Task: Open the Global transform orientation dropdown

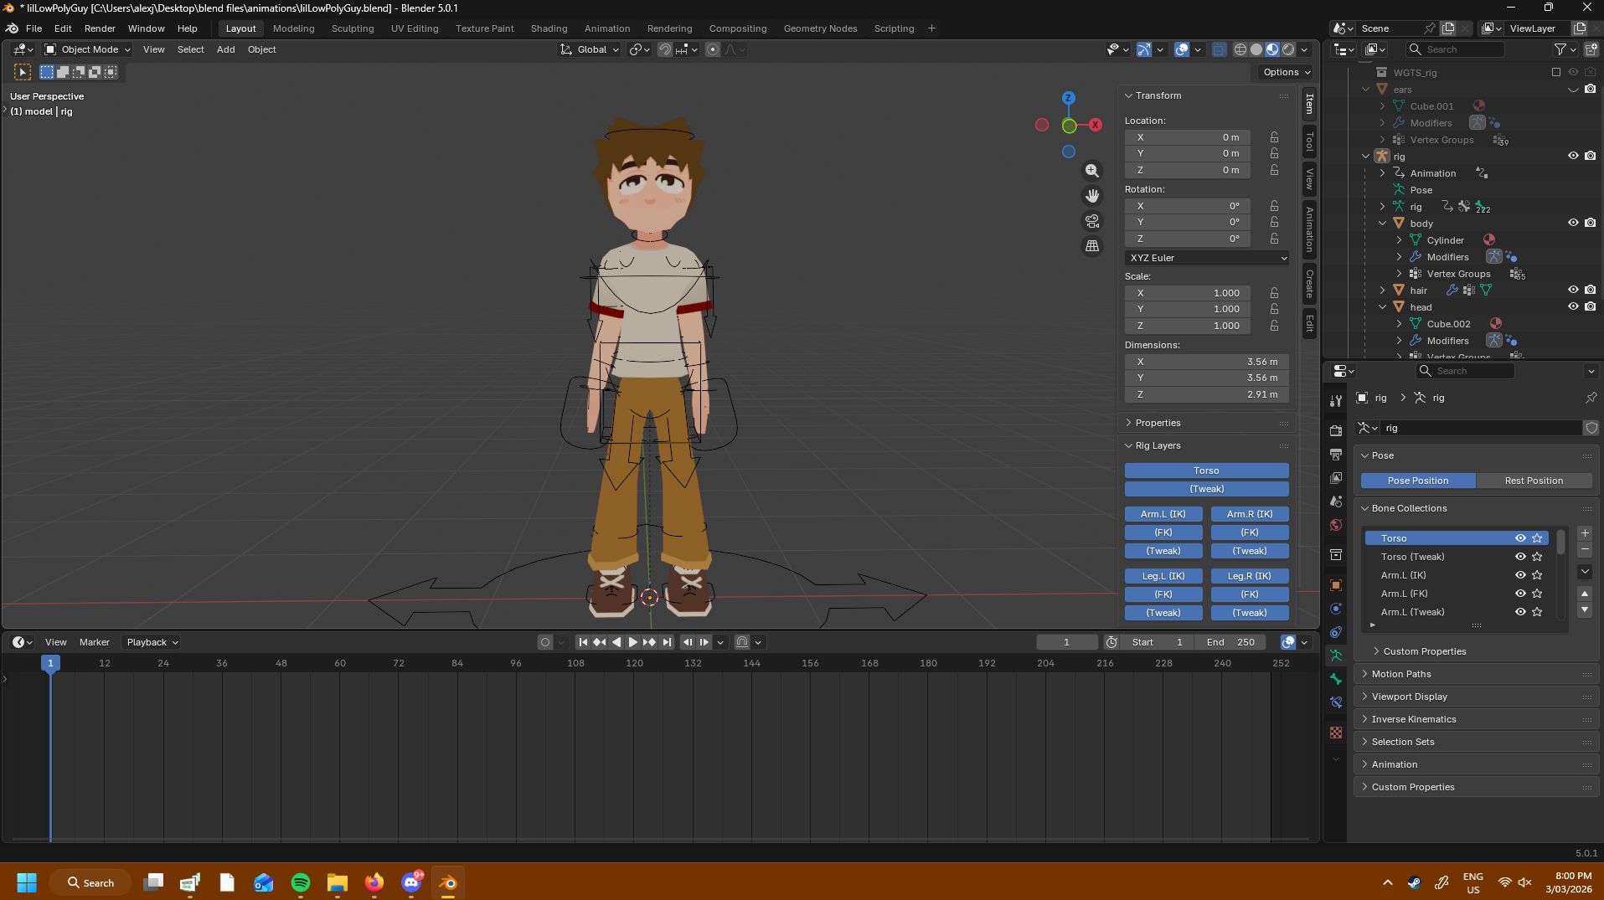Action: [590, 49]
